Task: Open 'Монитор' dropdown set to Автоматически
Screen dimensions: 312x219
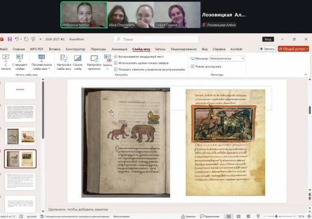Action: [x=227, y=59]
